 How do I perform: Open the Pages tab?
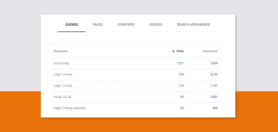[98, 25]
